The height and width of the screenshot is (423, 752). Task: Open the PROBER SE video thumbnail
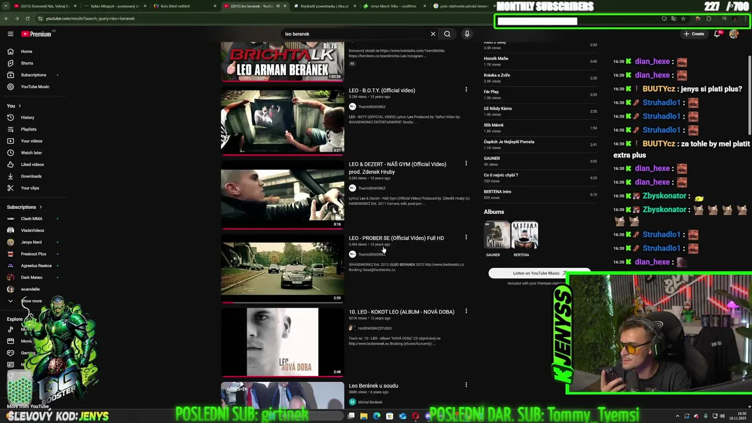[x=283, y=268]
